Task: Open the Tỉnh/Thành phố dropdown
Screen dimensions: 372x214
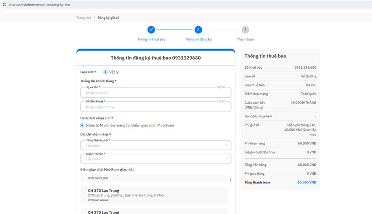Action: 156,145
